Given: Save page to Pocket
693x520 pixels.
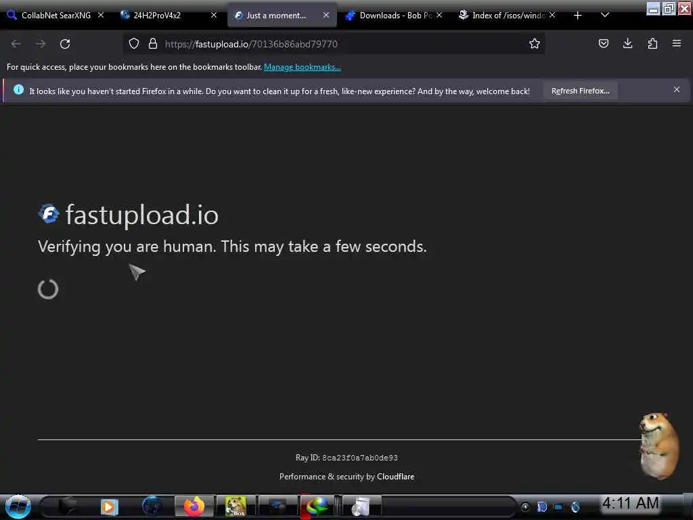Looking at the screenshot, I should point(603,44).
